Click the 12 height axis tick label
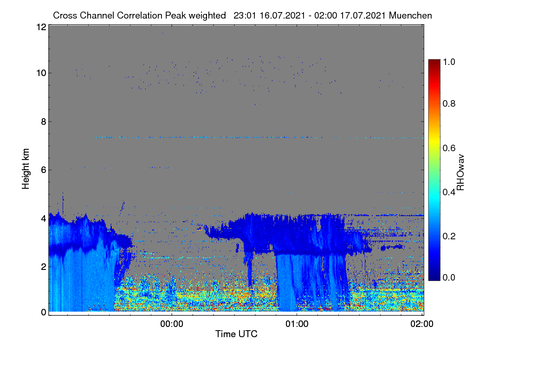557x371 pixels. tap(41, 27)
